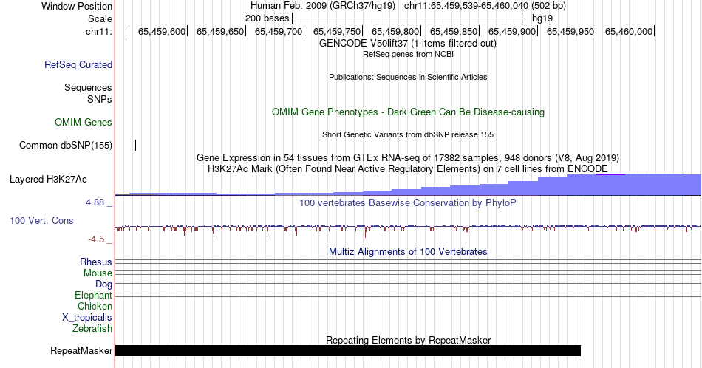Click the Common dbSNP(155) track label

pyautogui.click(x=66, y=145)
